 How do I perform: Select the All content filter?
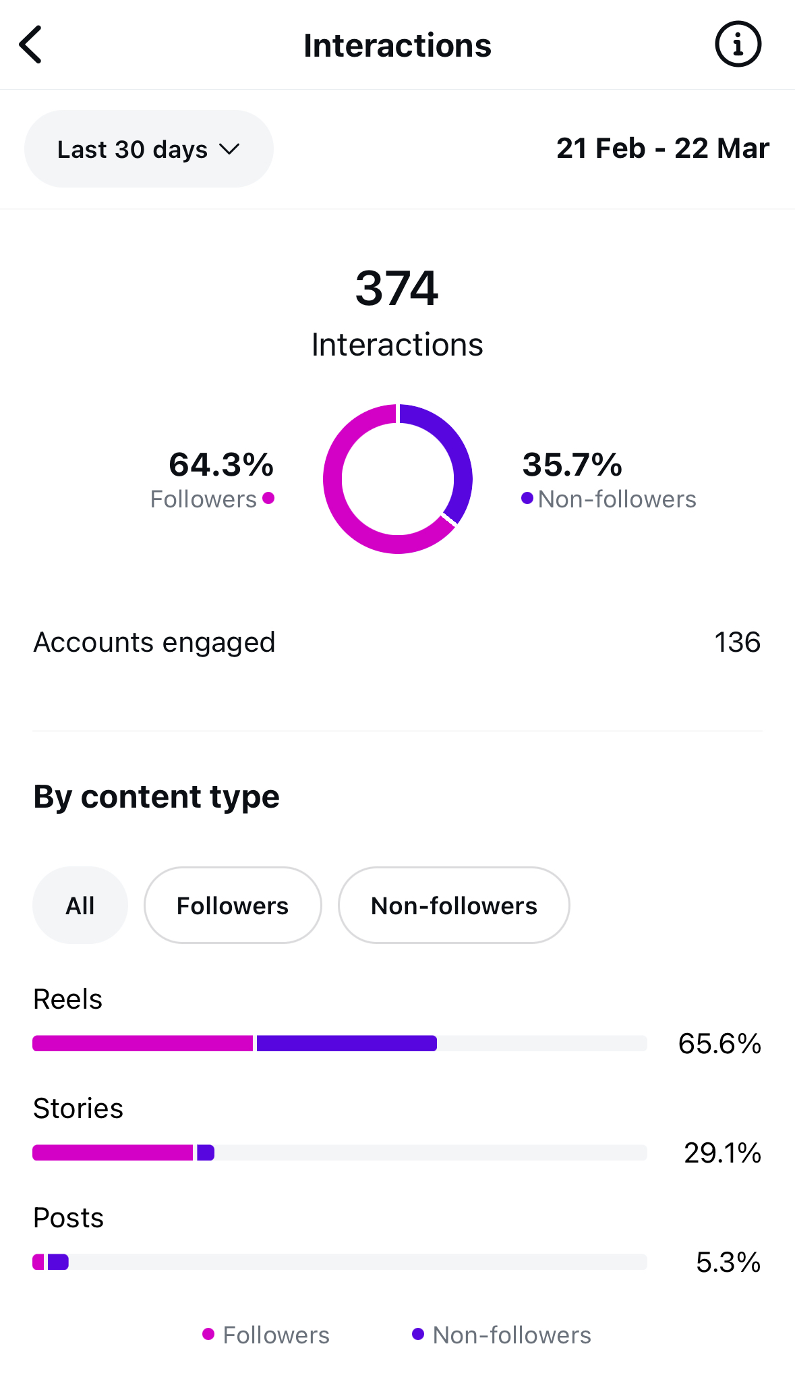[80, 905]
